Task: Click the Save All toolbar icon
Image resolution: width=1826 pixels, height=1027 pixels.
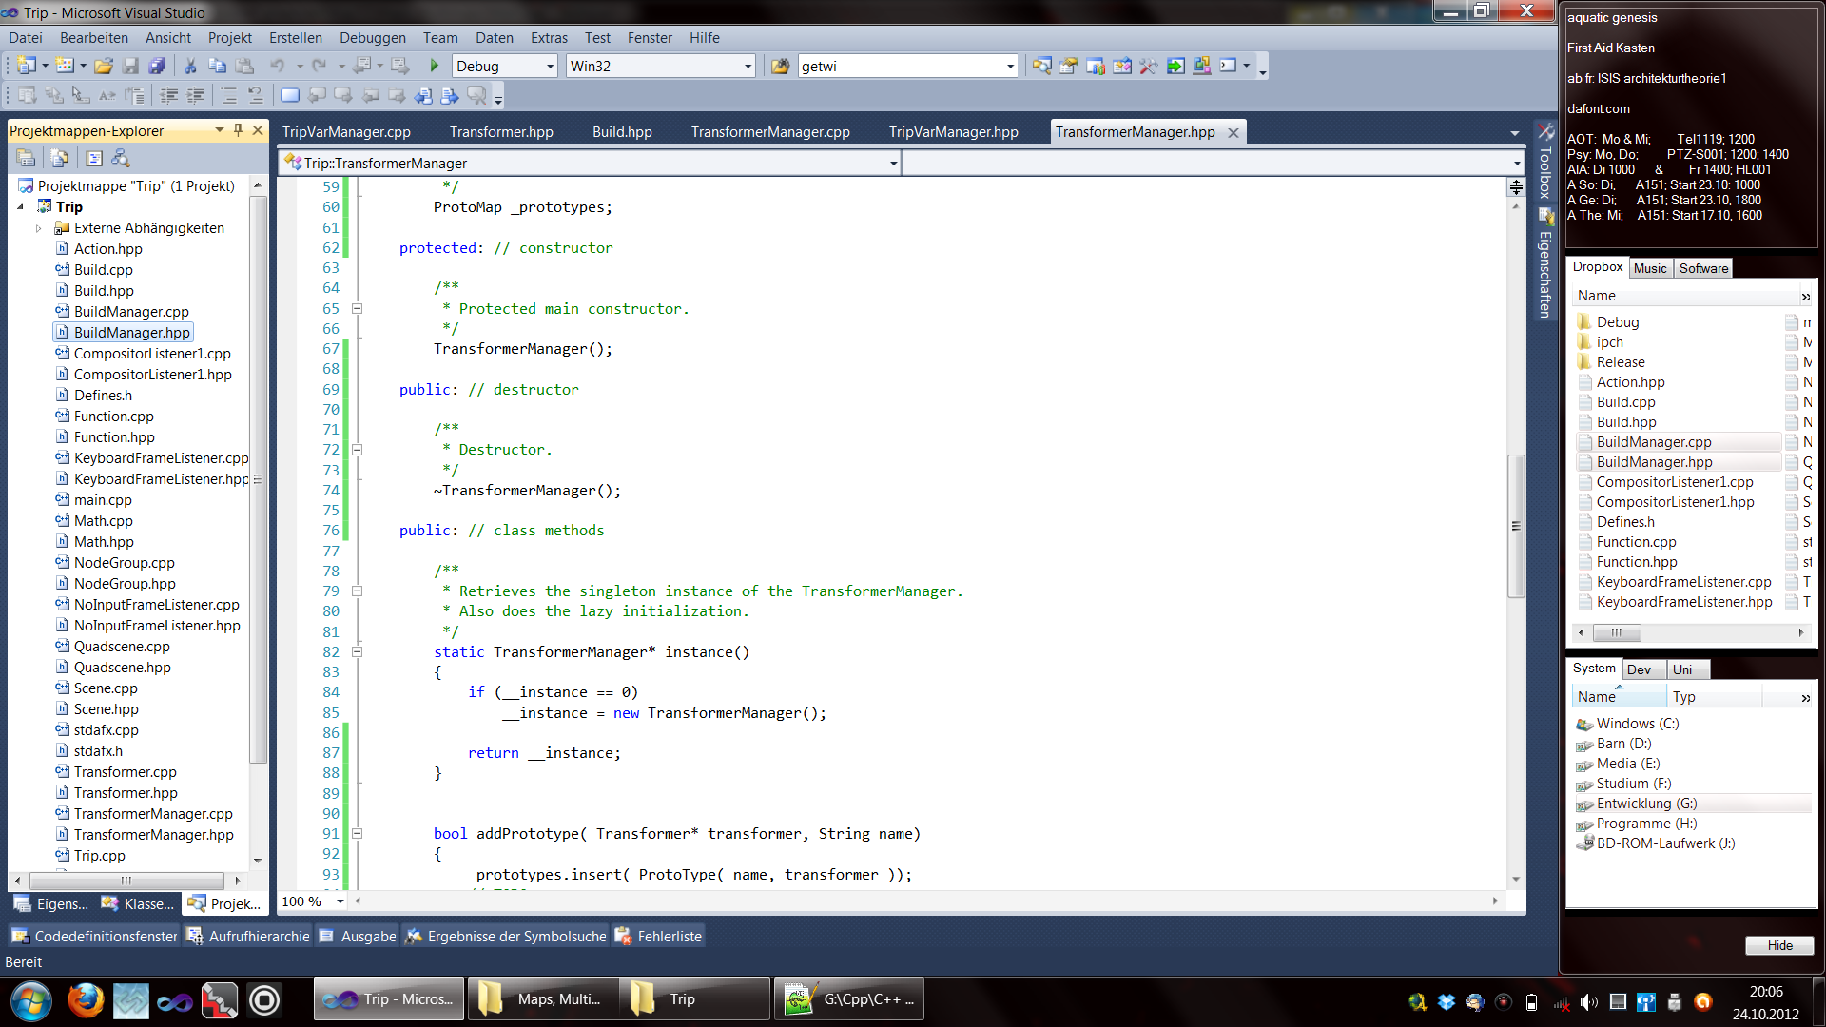Action: (158, 66)
